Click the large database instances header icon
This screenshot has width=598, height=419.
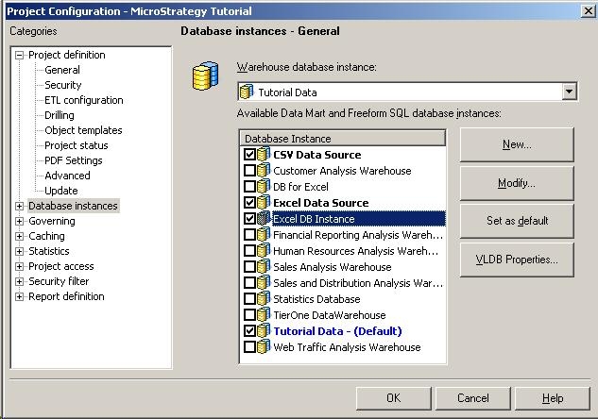click(x=205, y=76)
